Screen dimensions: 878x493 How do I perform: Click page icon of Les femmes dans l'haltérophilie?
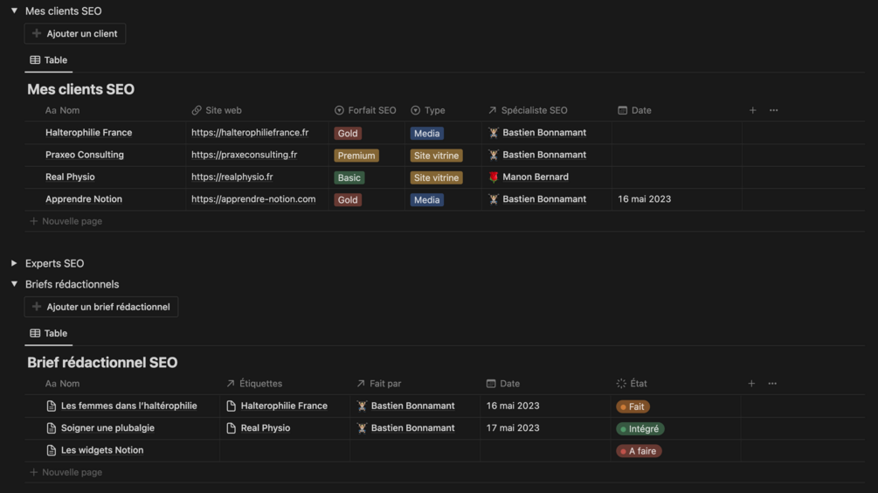coord(51,406)
